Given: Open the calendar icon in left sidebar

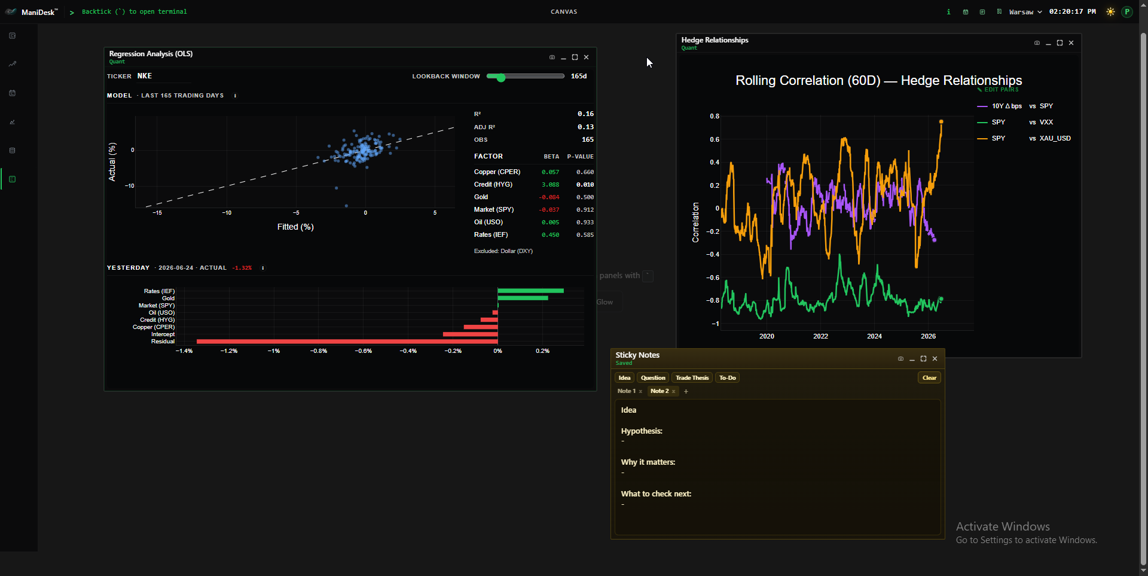Looking at the screenshot, I should pos(12,93).
